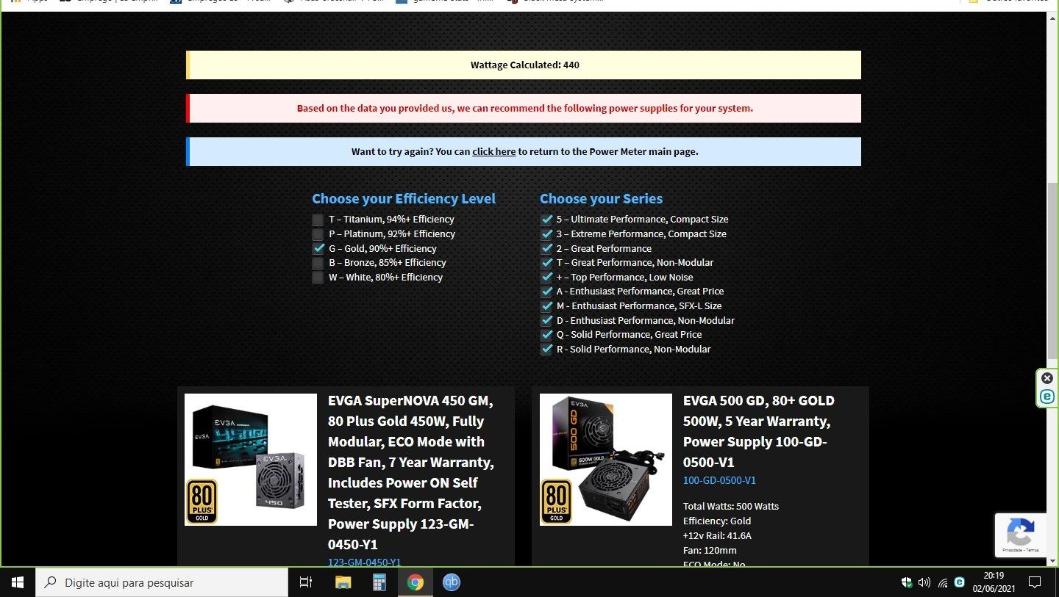Click the EVGA 500 GD product image

point(606,460)
